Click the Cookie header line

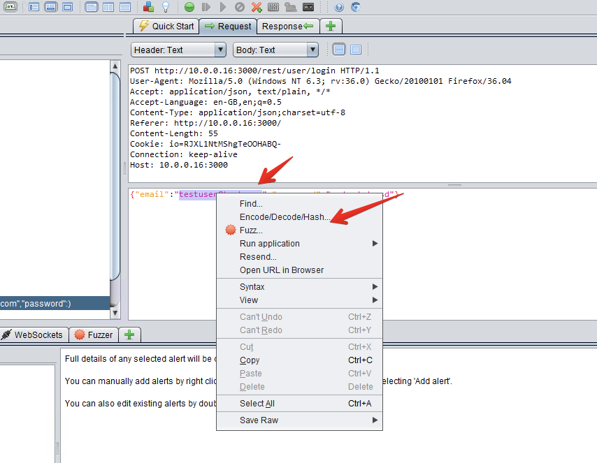(206, 144)
